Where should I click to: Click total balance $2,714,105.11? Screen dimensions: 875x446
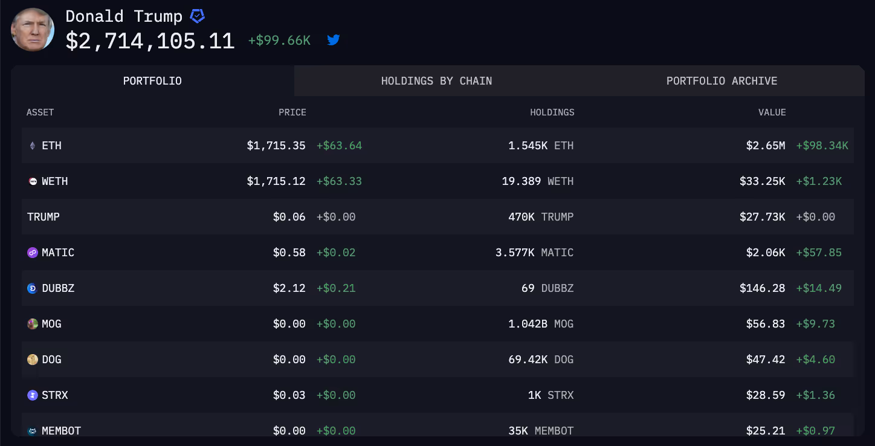tap(150, 41)
